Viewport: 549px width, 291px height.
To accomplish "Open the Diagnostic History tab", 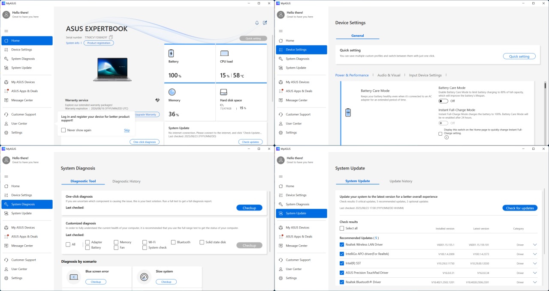I will (x=126, y=181).
